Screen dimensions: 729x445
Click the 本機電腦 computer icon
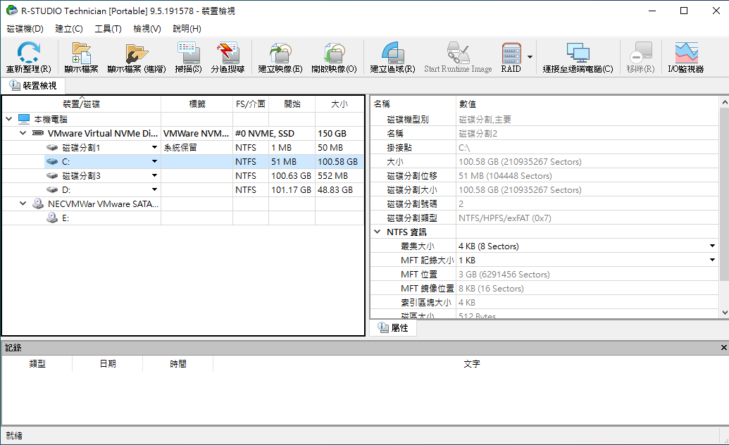coord(24,119)
